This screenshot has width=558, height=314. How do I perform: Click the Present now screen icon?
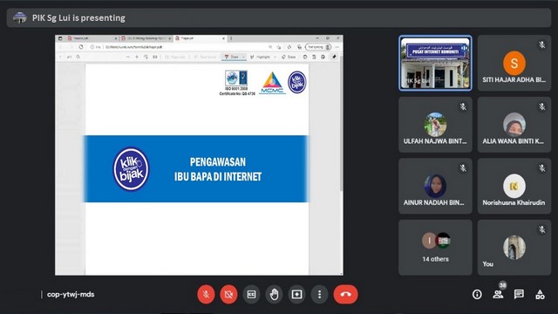pyautogui.click(x=296, y=295)
